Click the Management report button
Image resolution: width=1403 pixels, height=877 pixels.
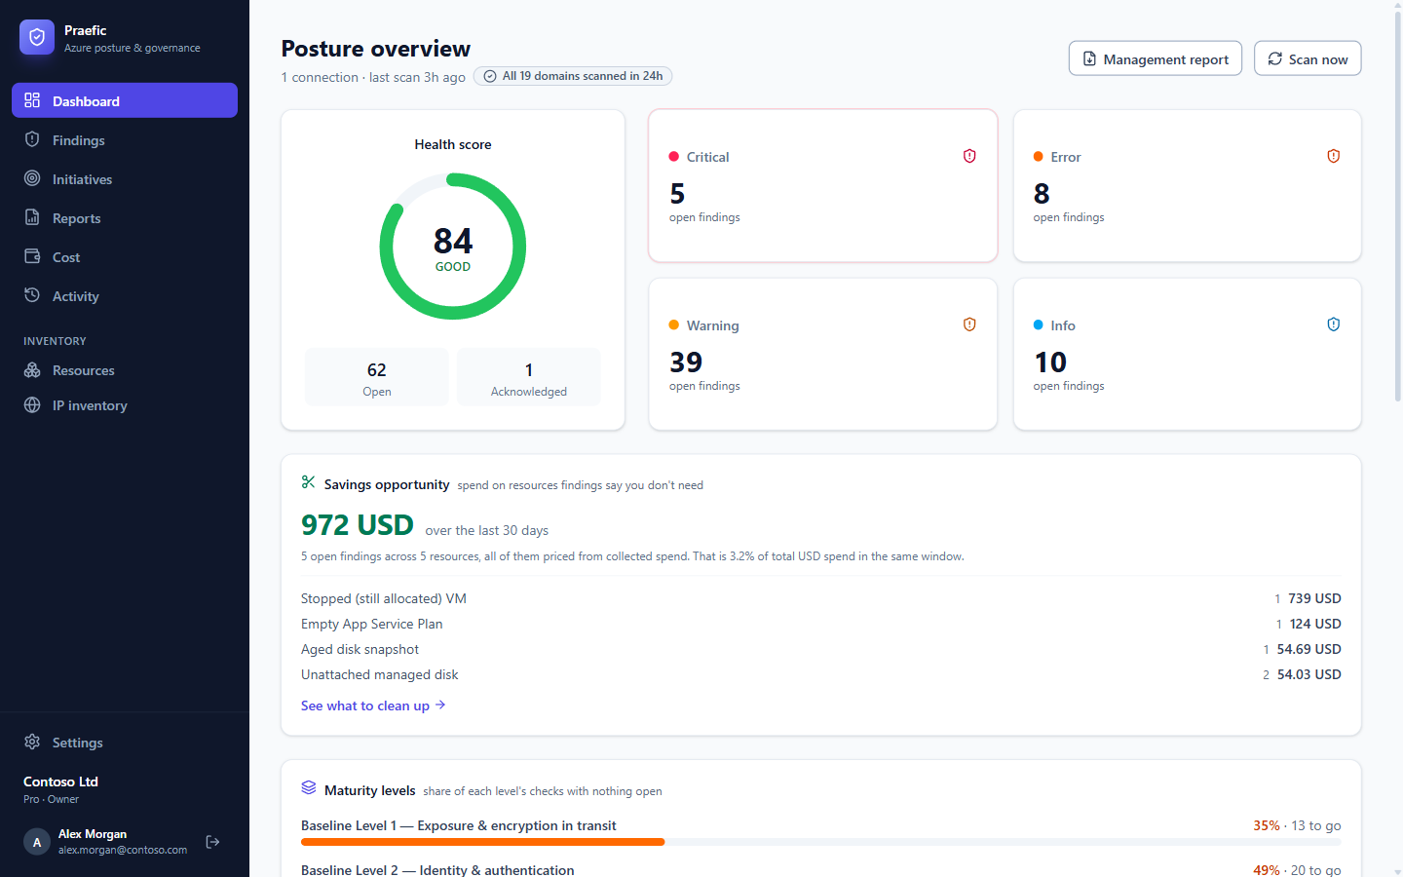click(x=1156, y=58)
